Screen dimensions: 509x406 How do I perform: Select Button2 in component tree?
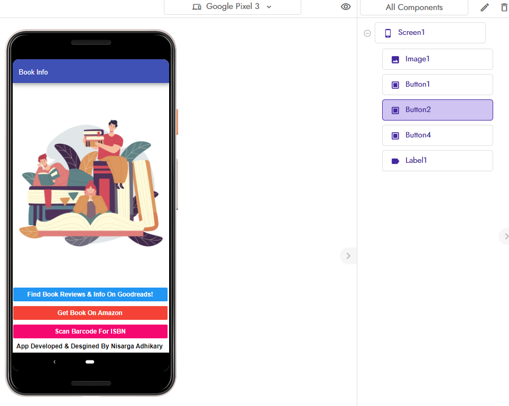[437, 110]
